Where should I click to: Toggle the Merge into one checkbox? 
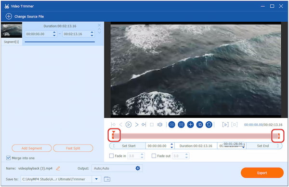click(x=8, y=158)
